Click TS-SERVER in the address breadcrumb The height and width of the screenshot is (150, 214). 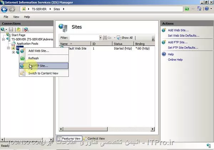[x=39, y=9]
